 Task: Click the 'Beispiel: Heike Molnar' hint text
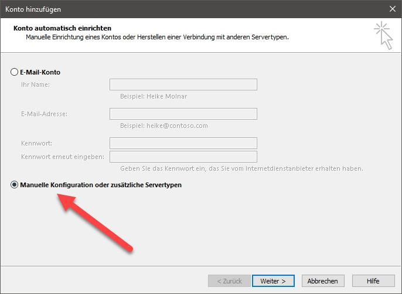pos(154,96)
